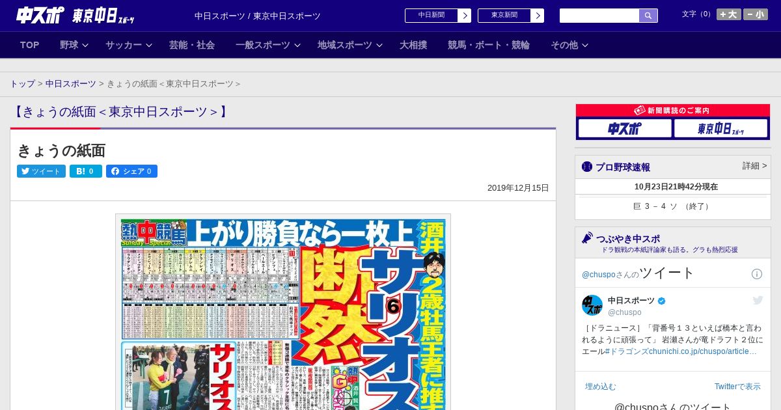Click the 埋め込む link
Viewport: 781px width, 410px height.
[x=600, y=387]
